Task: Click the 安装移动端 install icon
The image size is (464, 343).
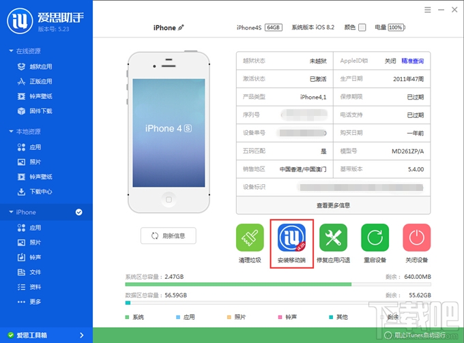Action: point(291,238)
